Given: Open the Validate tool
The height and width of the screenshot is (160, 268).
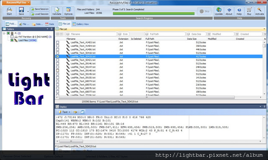Looking at the screenshot, I should point(57,11).
